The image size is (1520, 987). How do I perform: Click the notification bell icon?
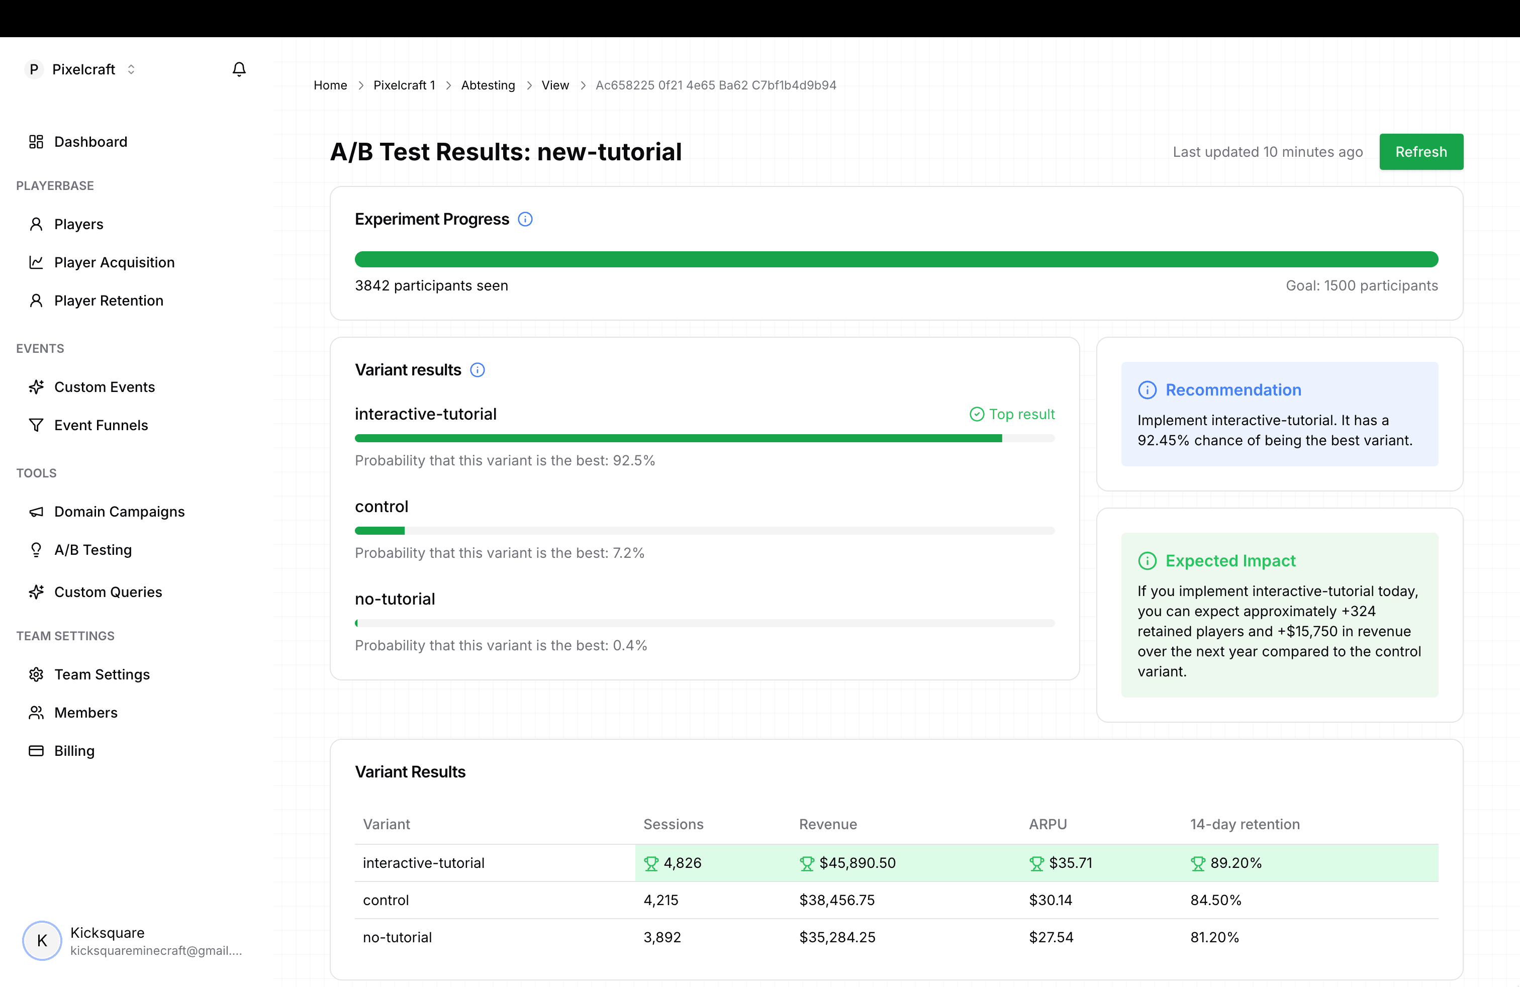coord(239,69)
